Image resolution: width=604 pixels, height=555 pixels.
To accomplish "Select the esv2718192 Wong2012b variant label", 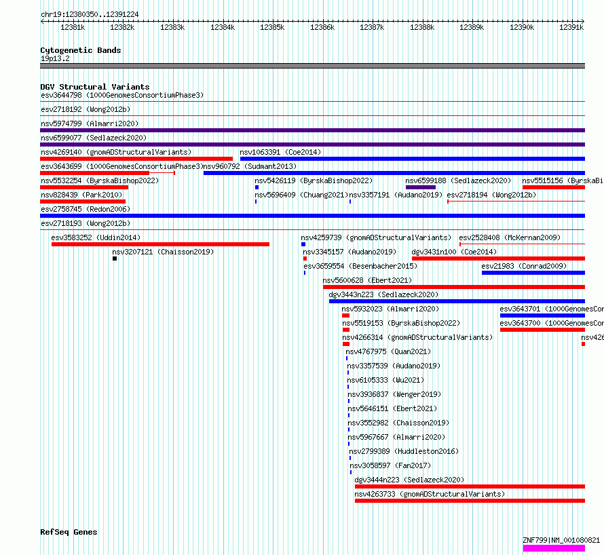I will pos(86,109).
